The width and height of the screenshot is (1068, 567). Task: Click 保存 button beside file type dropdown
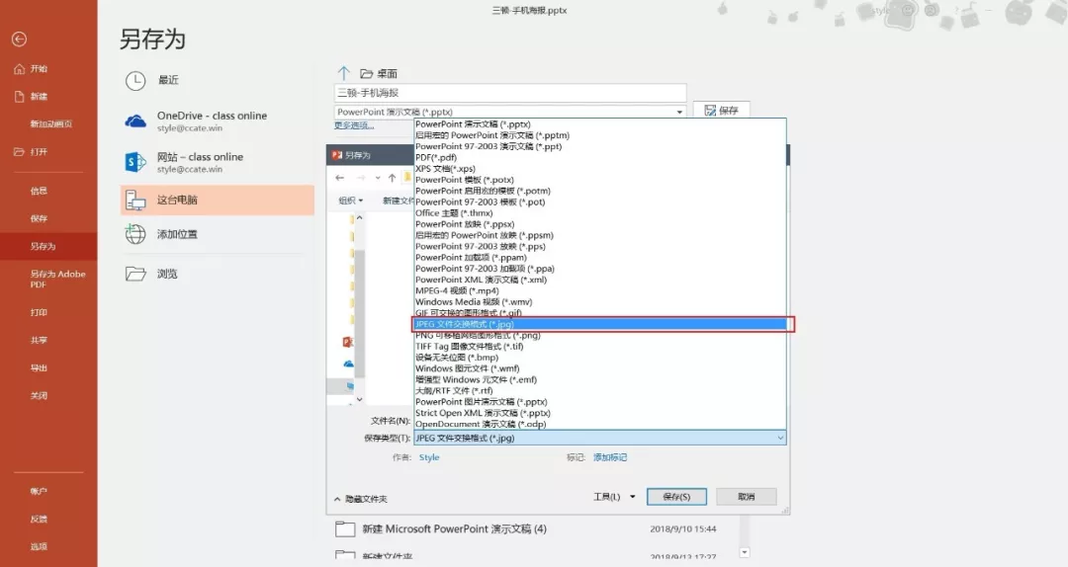(721, 111)
